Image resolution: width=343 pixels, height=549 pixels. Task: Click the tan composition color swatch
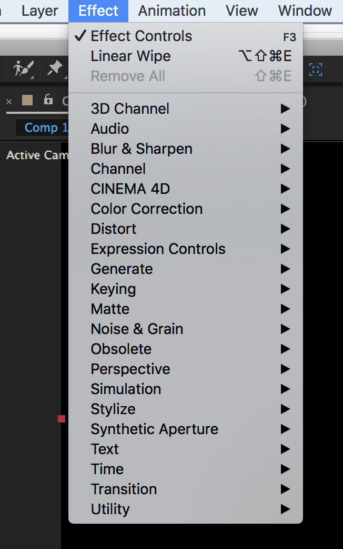pyautogui.click(x=27, y=100)
